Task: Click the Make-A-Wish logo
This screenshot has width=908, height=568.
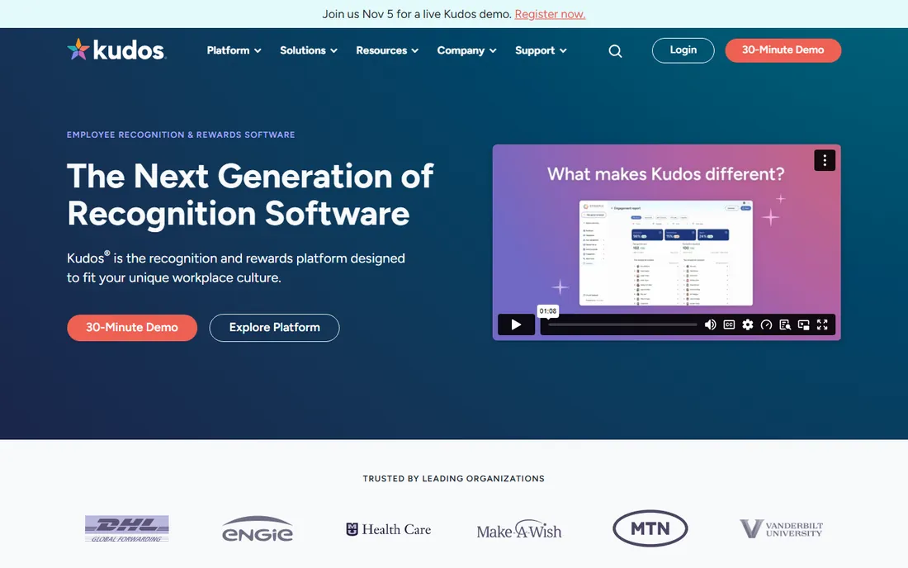Action: tap(519, 530)
